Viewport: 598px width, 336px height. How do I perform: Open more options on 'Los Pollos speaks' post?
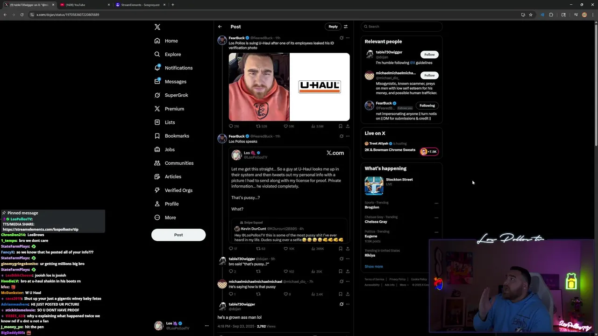coord(348,136)
